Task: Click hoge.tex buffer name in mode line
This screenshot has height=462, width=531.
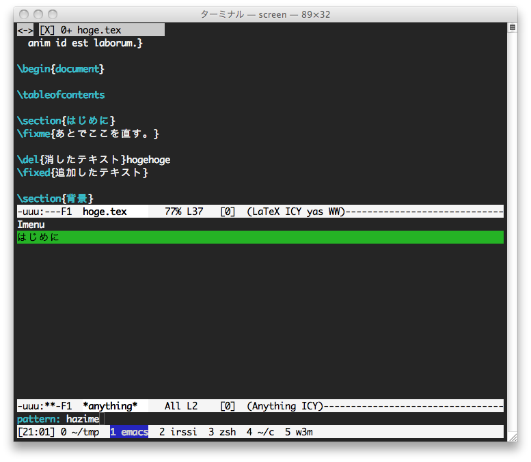Action: point(105,212)
